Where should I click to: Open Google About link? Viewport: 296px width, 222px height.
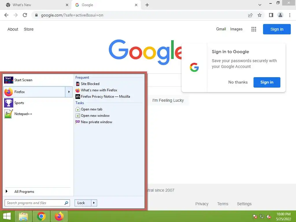coord(13,29)
